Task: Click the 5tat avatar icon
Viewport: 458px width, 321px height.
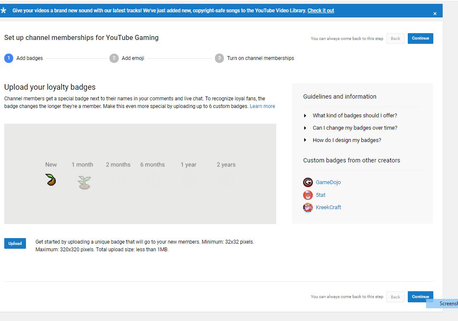Action: coord(308,195)
